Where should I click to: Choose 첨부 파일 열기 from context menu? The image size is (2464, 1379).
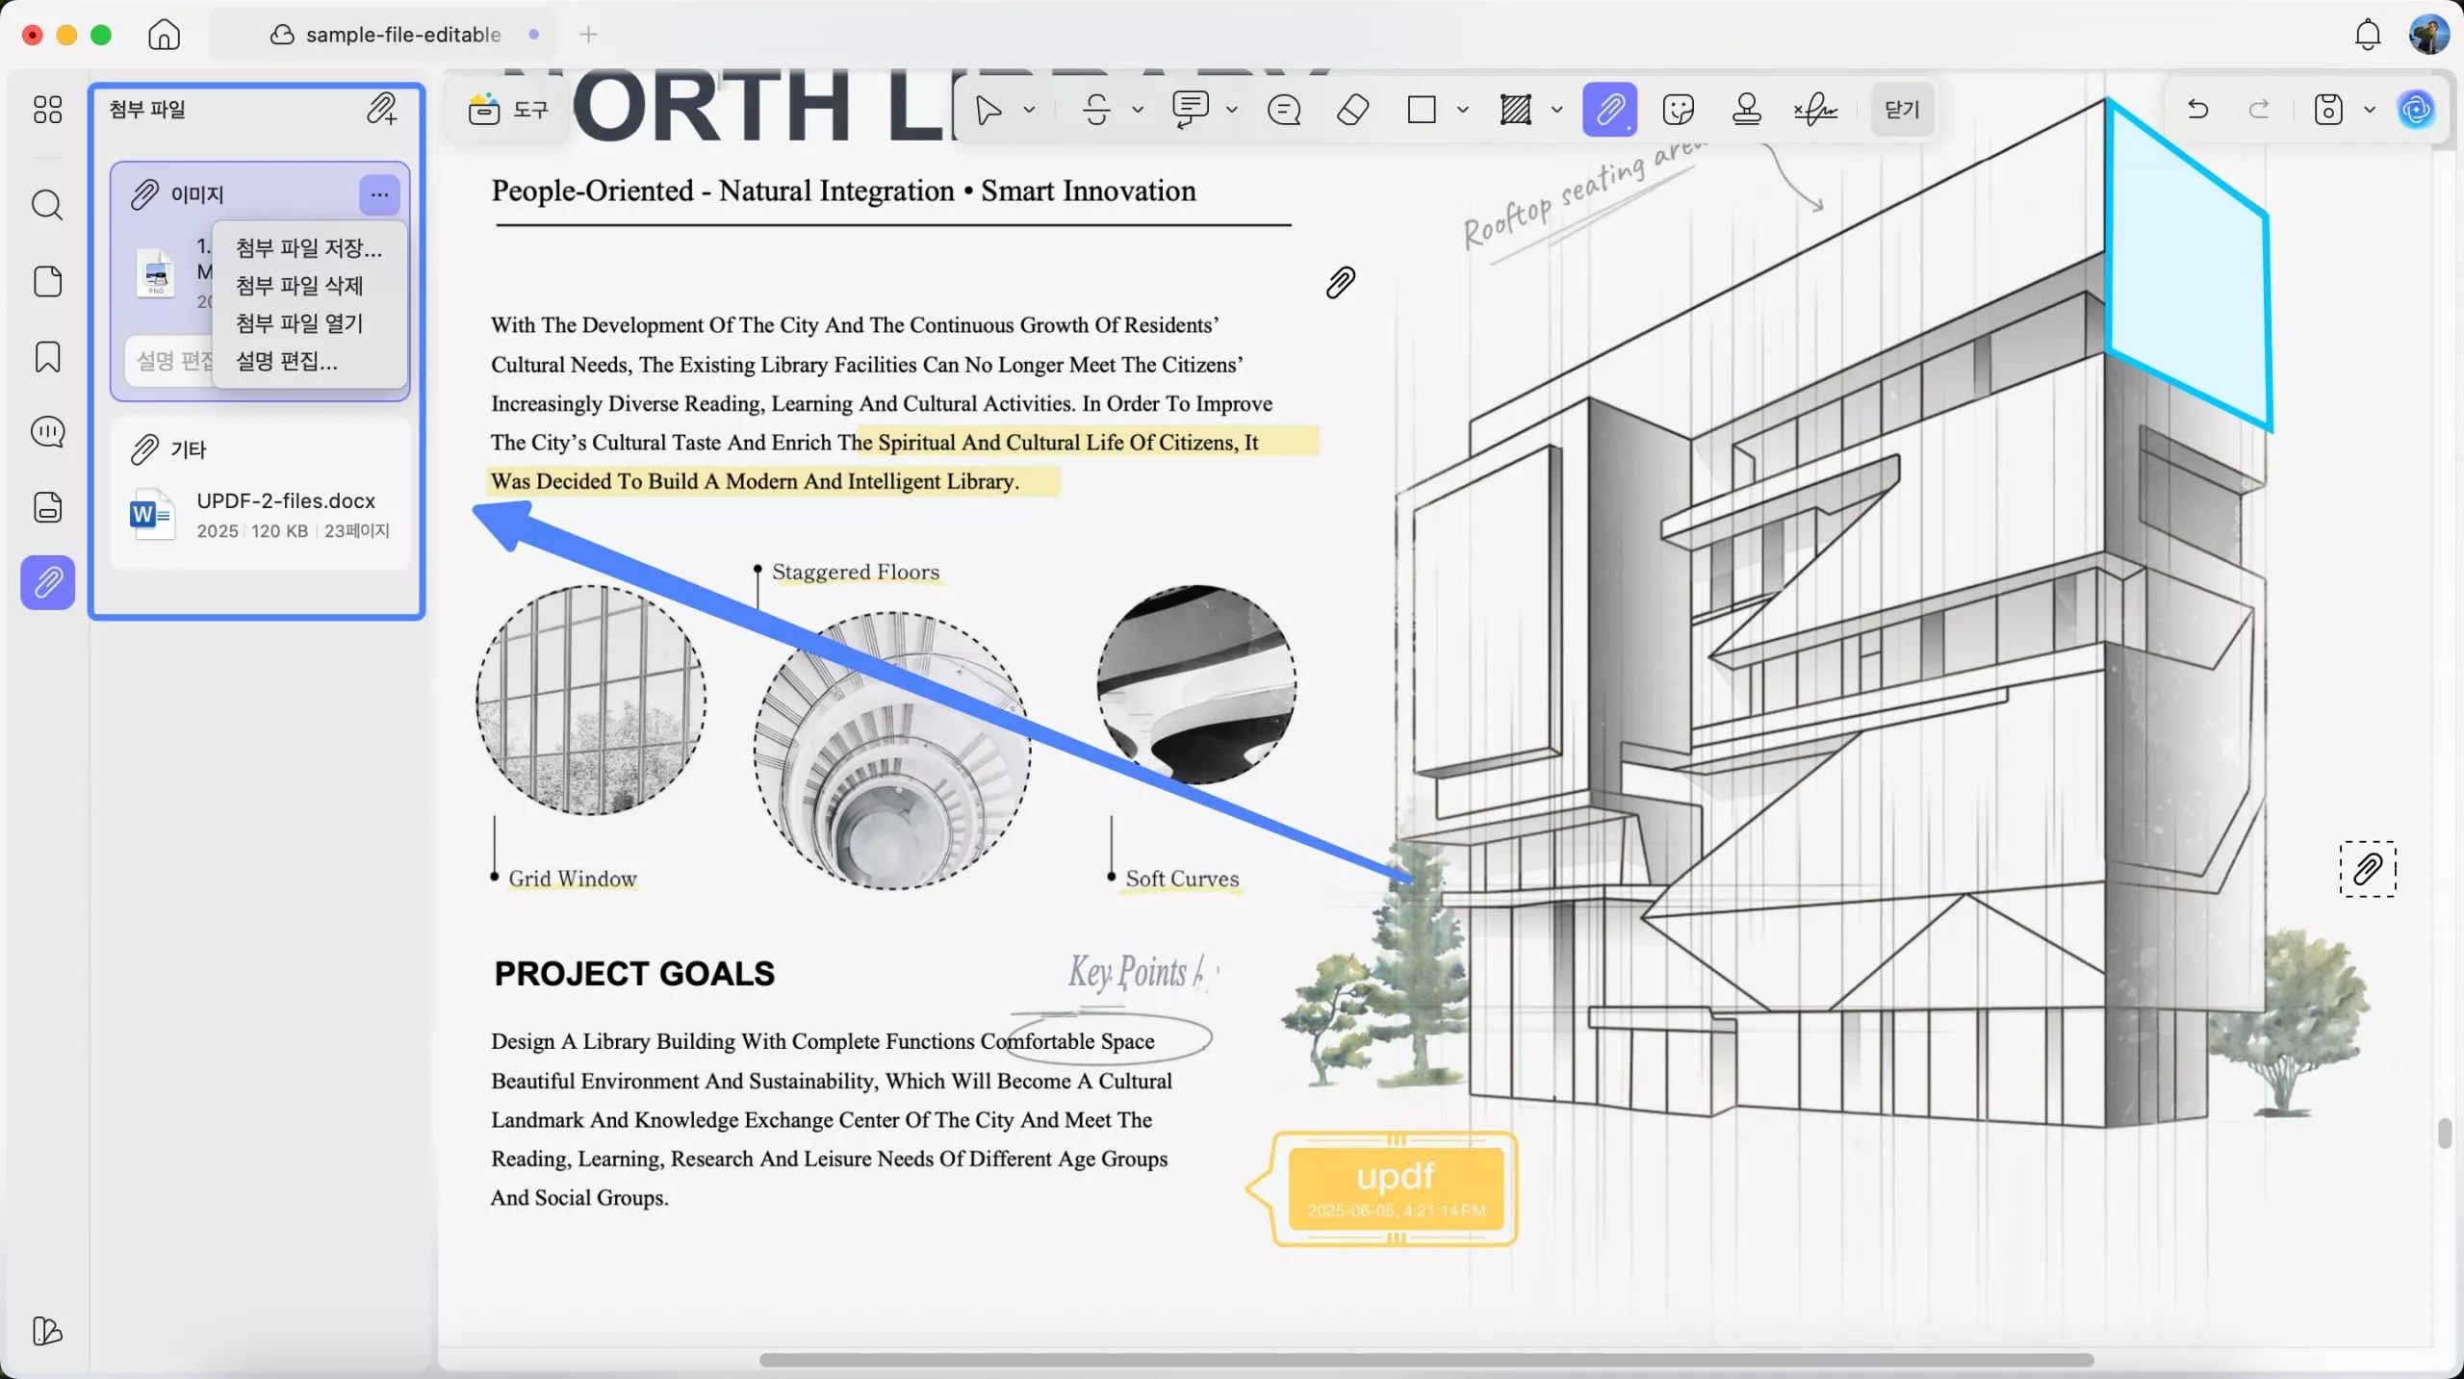[299, 323]
